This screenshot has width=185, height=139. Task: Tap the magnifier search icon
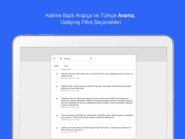(x=61, y=59)
